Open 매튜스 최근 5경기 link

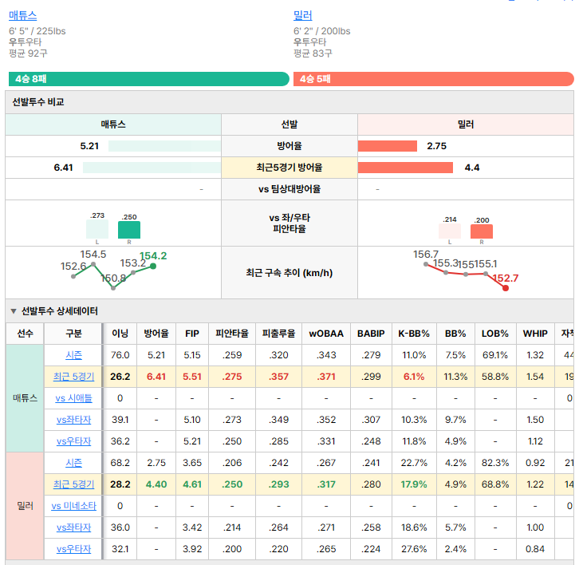73,377
